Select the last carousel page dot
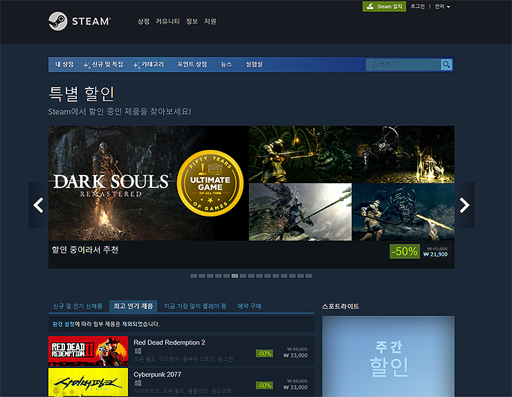Image resolution: width=512 pixels, height=397 pixels. click(309, 276)
